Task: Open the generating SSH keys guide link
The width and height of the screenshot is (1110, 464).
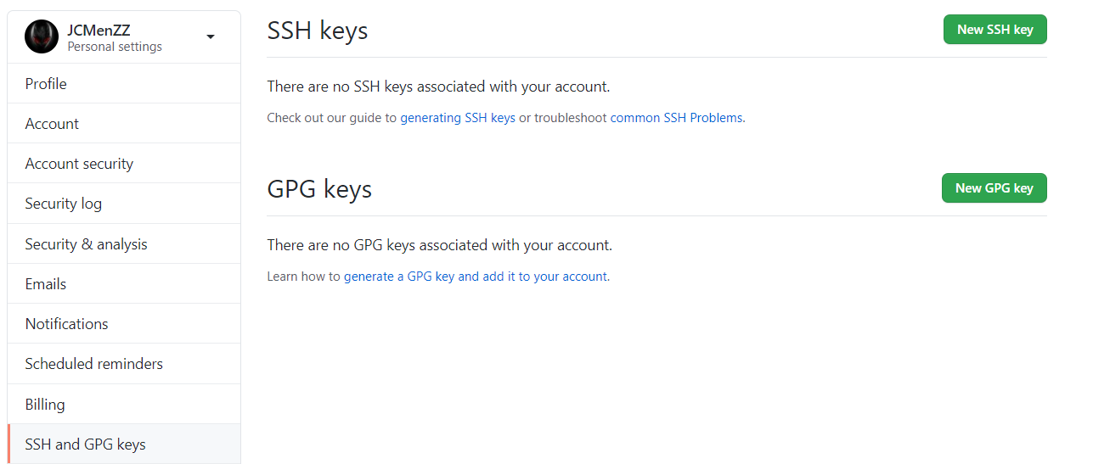Action: point(458,118)
